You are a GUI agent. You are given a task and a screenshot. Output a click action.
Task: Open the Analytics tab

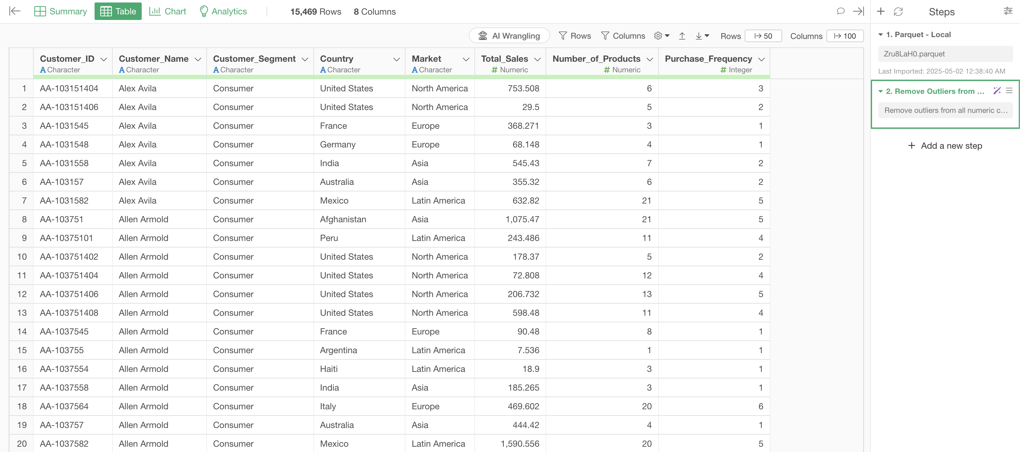point(223,11)
